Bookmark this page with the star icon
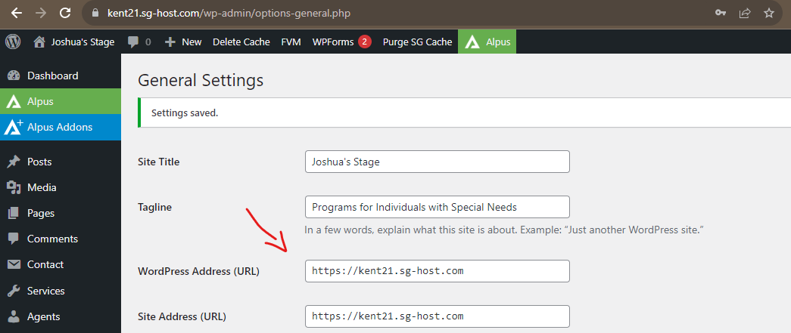 pos(769,13)
